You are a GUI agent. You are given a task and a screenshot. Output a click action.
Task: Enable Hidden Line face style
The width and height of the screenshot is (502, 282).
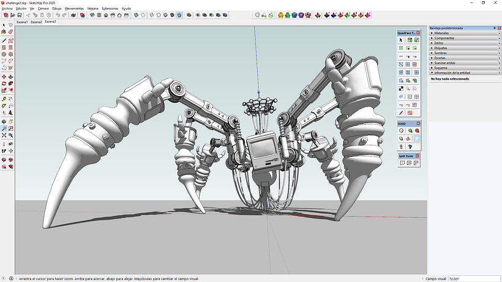pos(159,15)
